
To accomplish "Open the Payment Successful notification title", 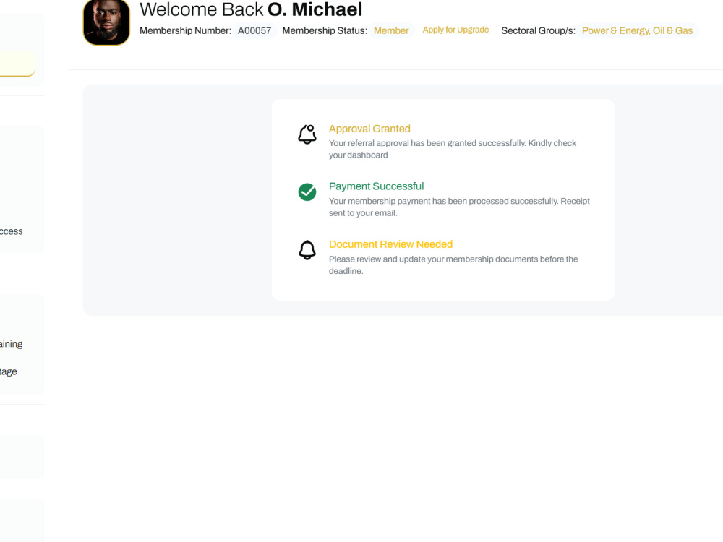I will click(376, 186).
